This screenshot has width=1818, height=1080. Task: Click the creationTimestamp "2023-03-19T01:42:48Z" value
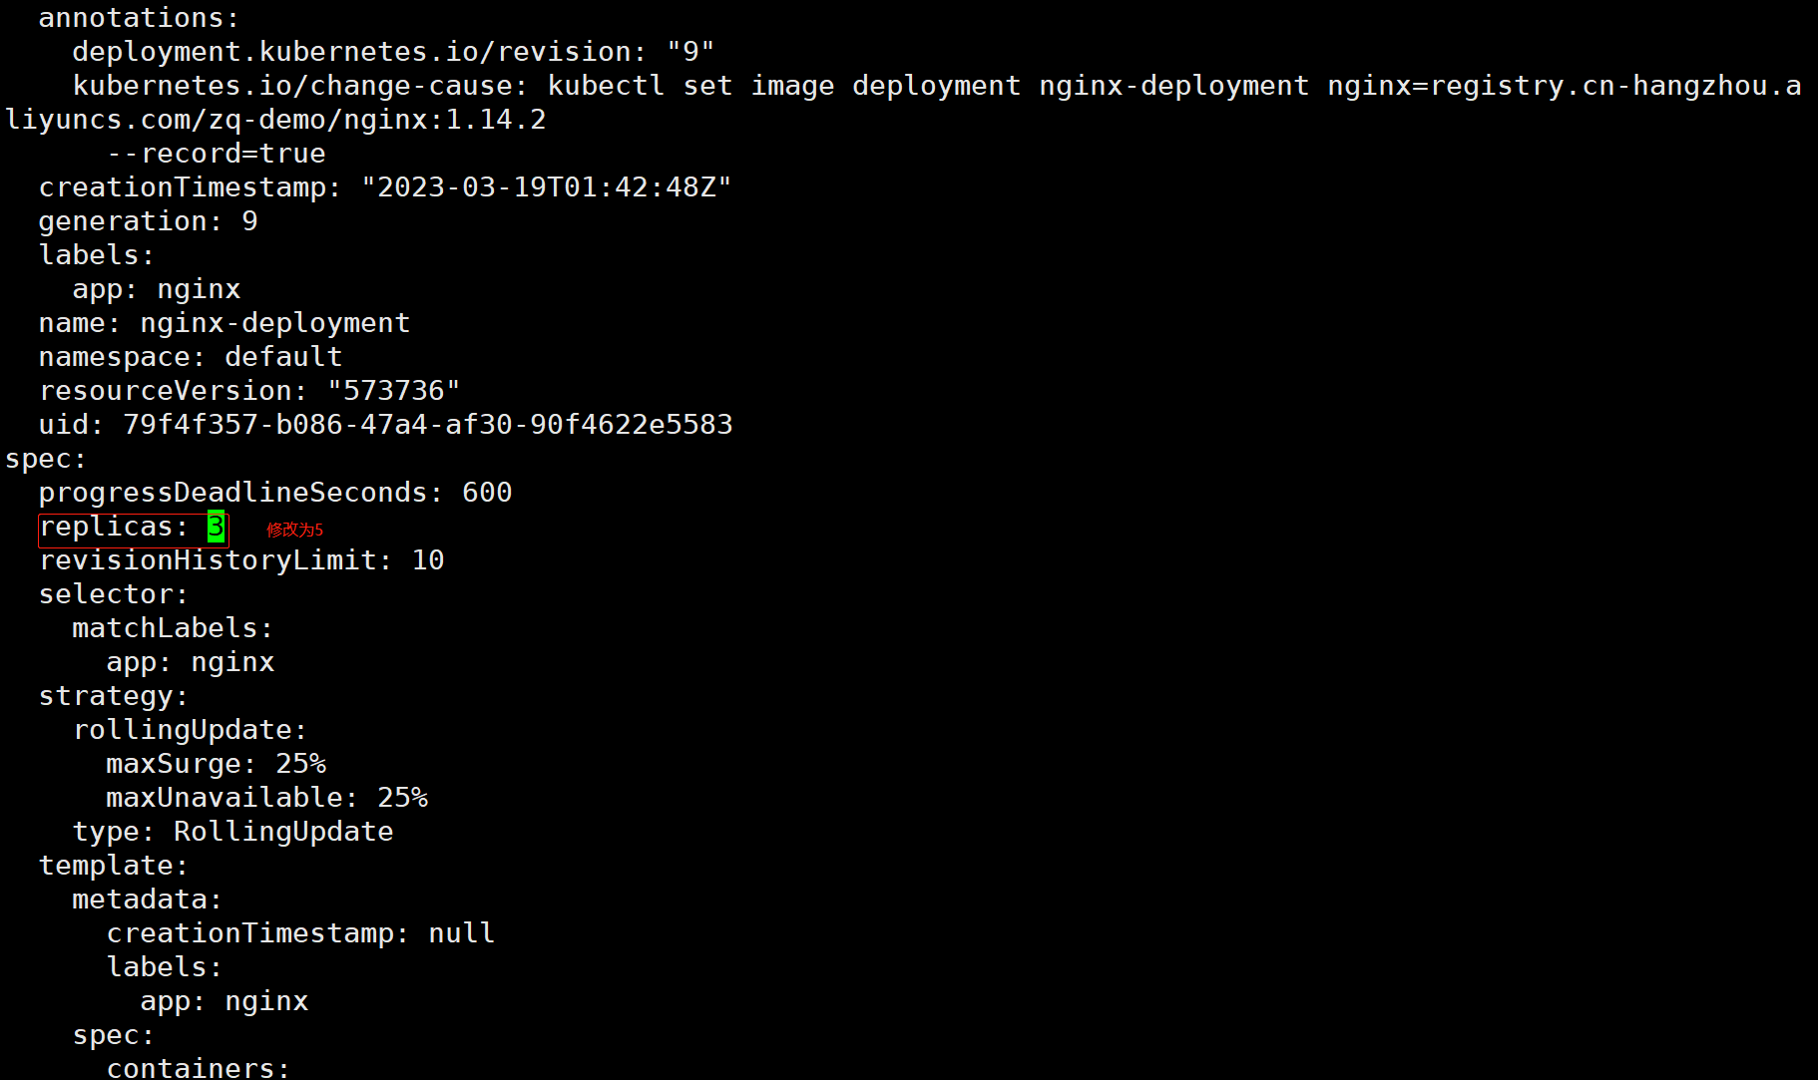[547, 187]
